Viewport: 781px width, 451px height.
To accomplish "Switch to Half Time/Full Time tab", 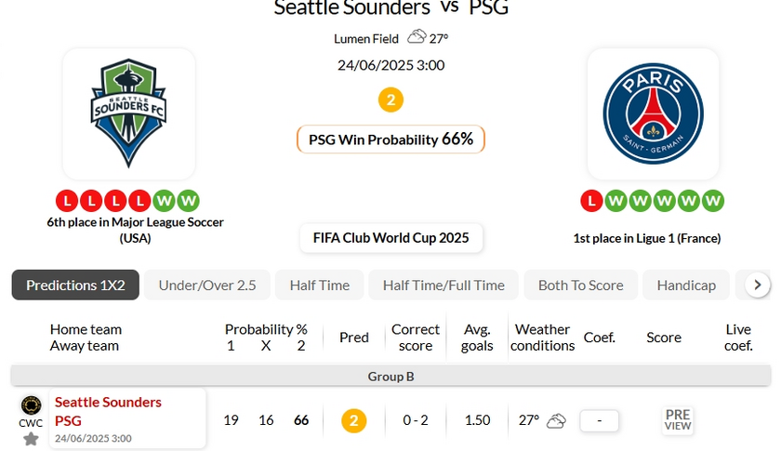I will pos(443,285).
